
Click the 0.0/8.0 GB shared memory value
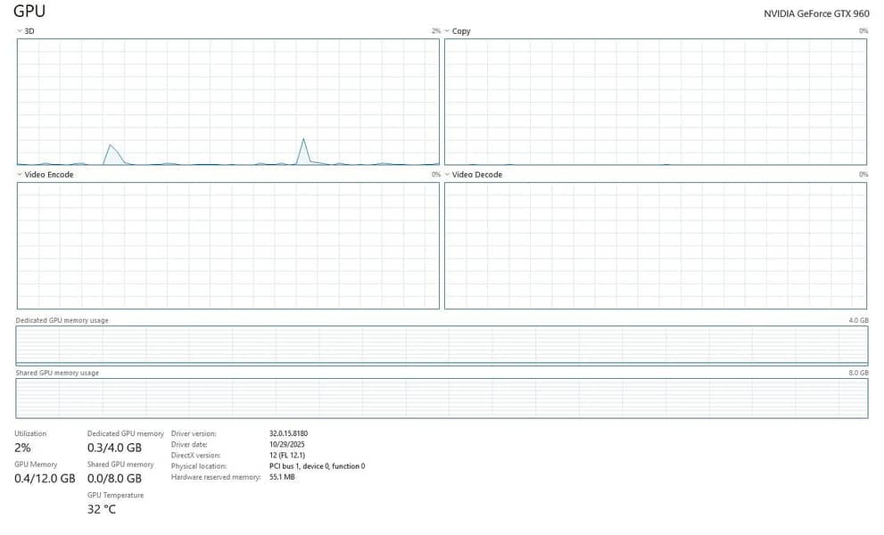pyautogui.click(x=114, y=479)
